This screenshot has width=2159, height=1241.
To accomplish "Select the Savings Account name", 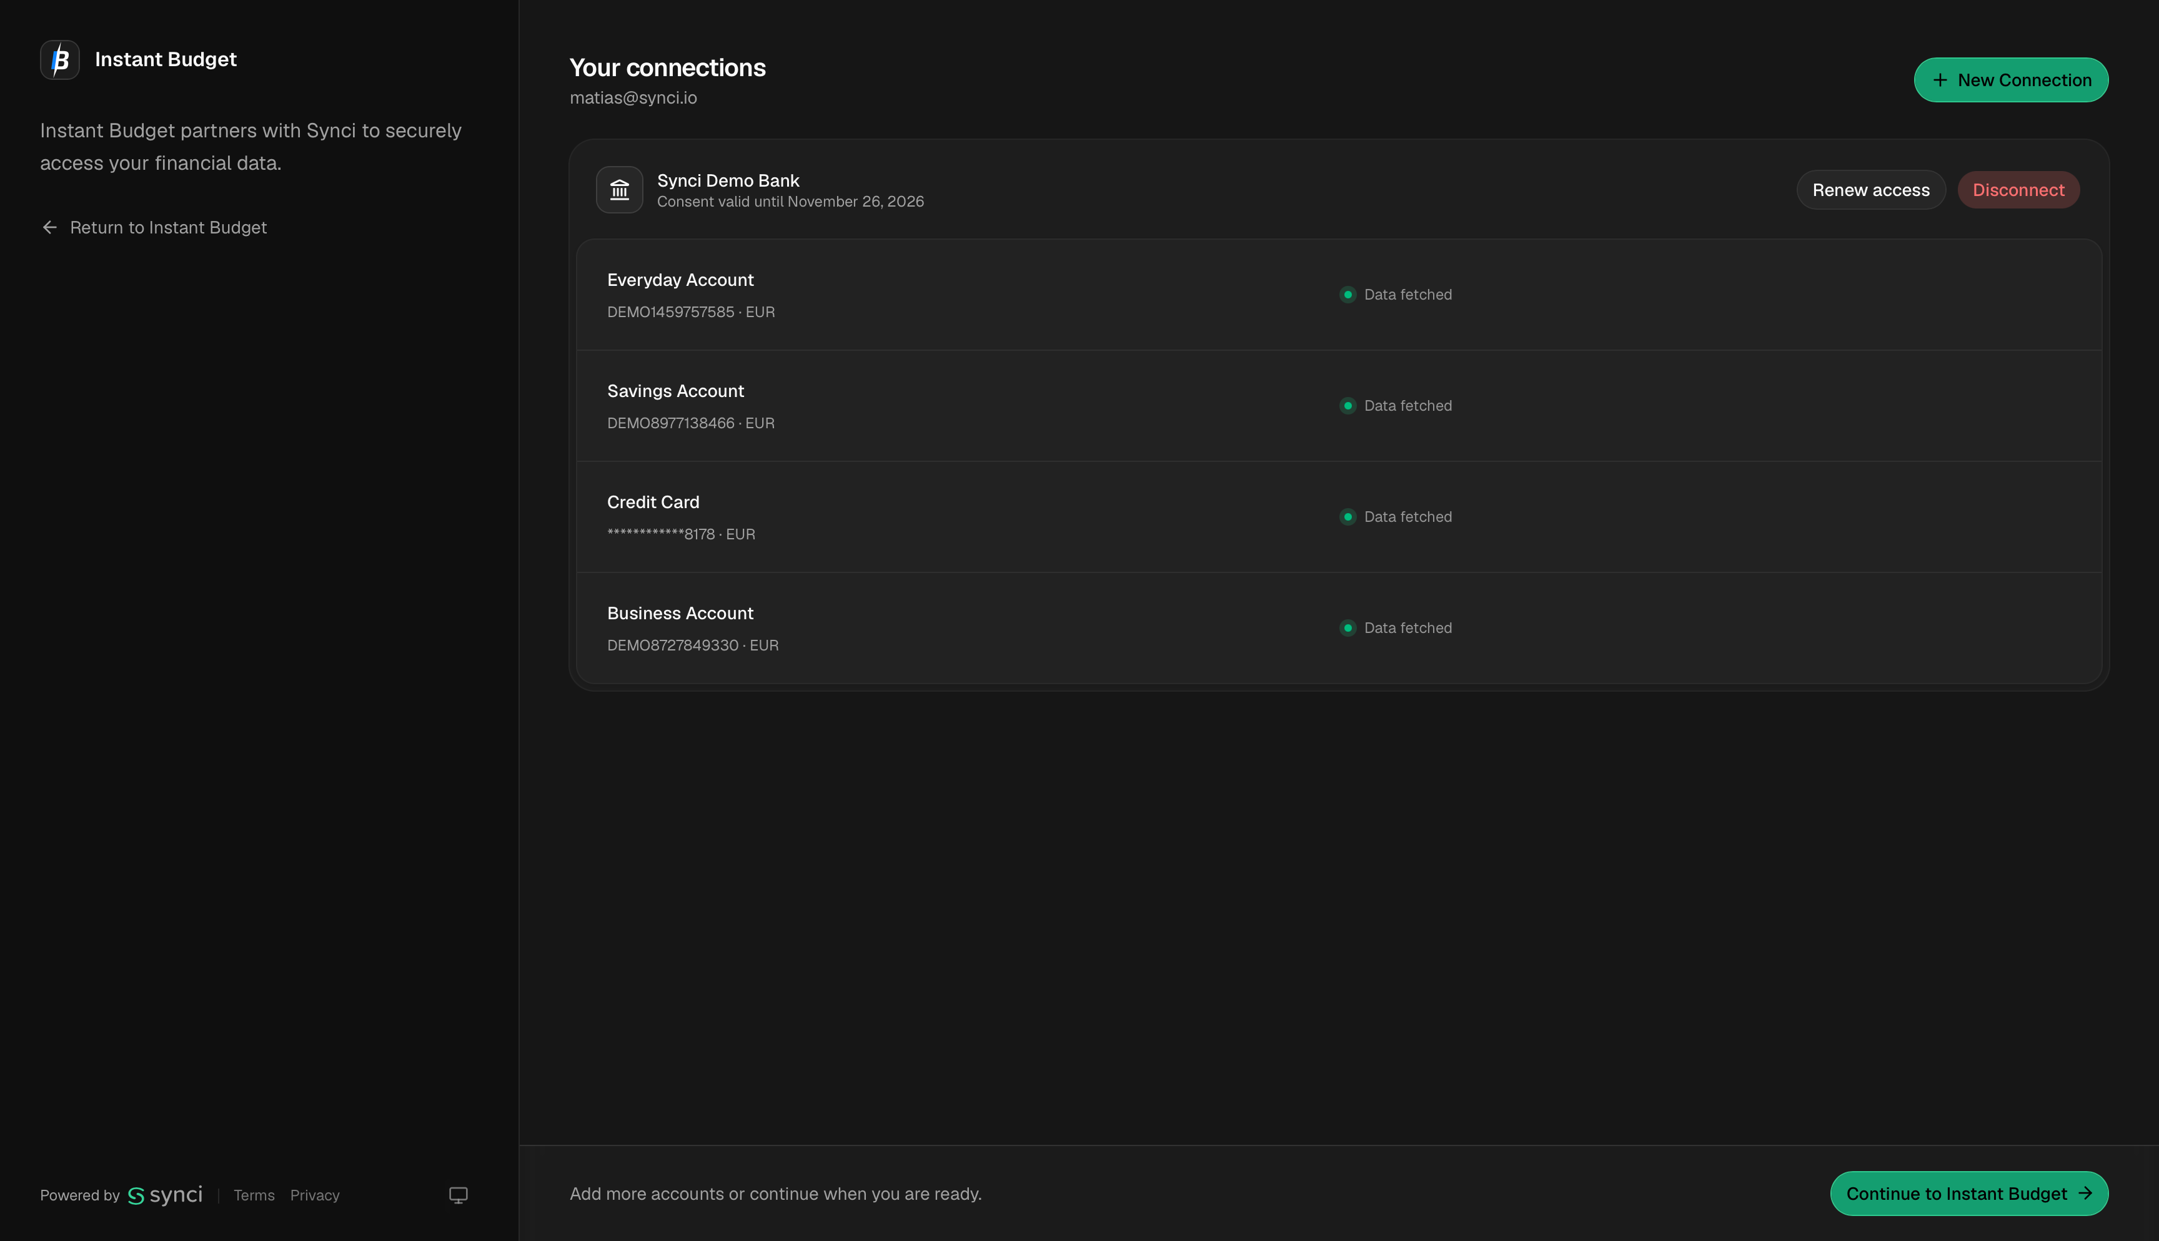I will tap(675, 391).
